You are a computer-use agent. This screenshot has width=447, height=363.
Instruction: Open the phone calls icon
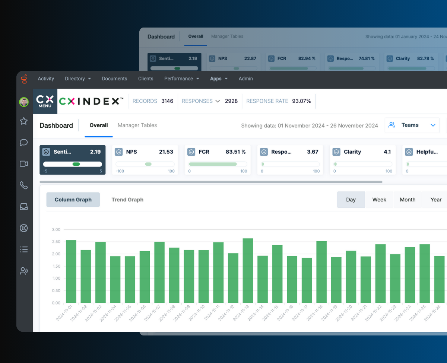click(x=24, y=185)
